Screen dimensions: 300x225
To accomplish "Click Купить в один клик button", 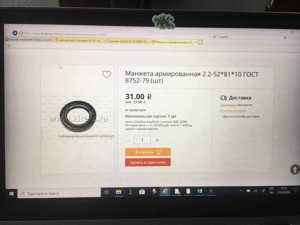I will tap(148, 162).
